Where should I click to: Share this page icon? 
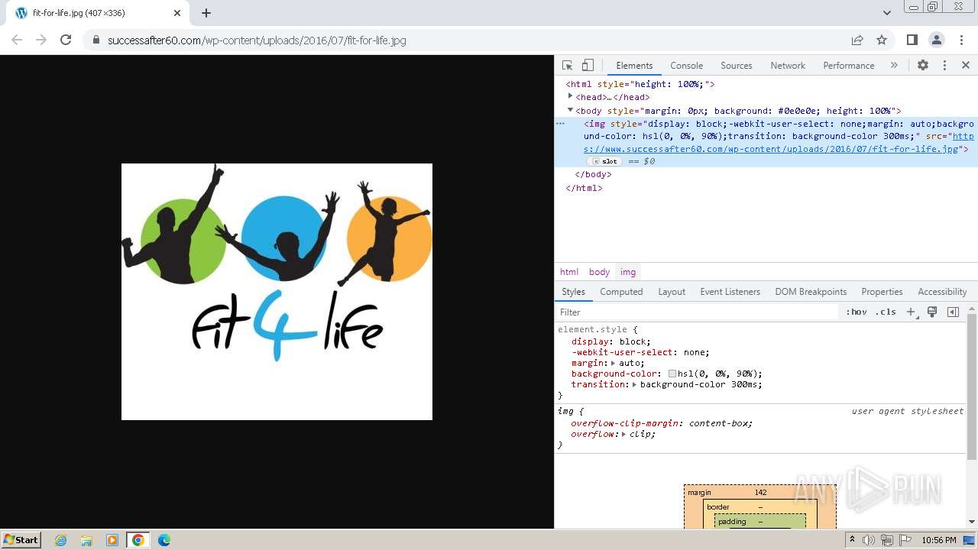tap(857, 40)
